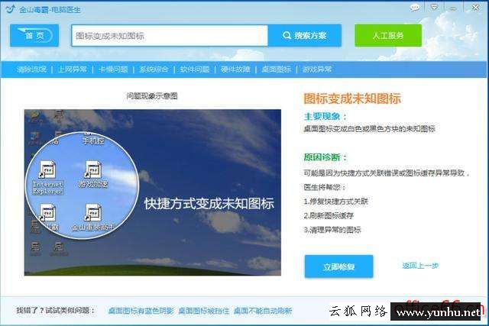The image size is (489, 326).
Task: Click text 1.修复快捷方式关联
Action: [x=336, y=202]
